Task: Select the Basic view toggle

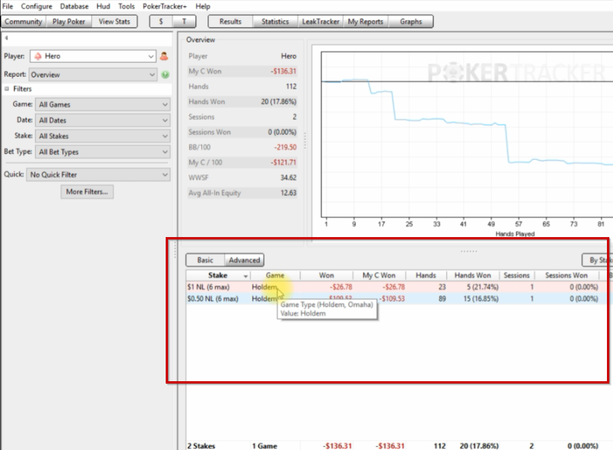Action: coord(205,260)
